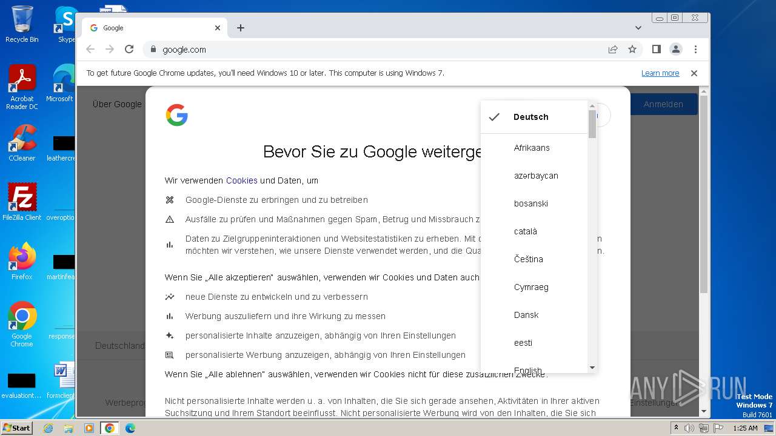The height and width of the screenshot is (436, 776).
Task: Launch FileZilla Client from the desktop
Action: [22, 201]
